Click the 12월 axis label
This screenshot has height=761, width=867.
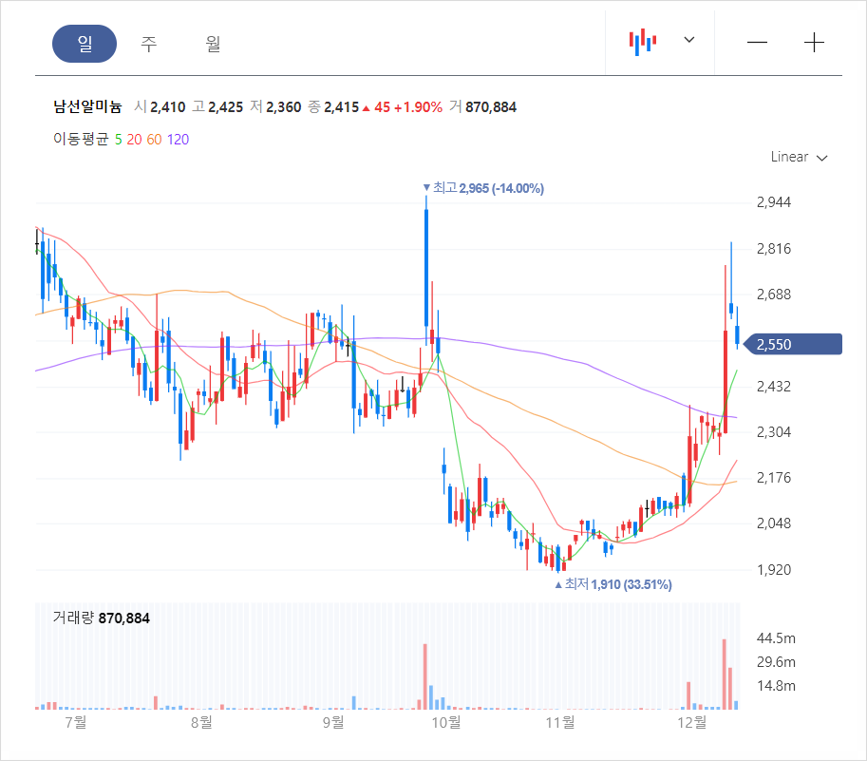click(x=691, y=722)
